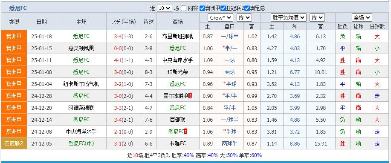Click the 单率 60% summary value
Viewport: 391px width, 163px height.
(x=256, y=155)
